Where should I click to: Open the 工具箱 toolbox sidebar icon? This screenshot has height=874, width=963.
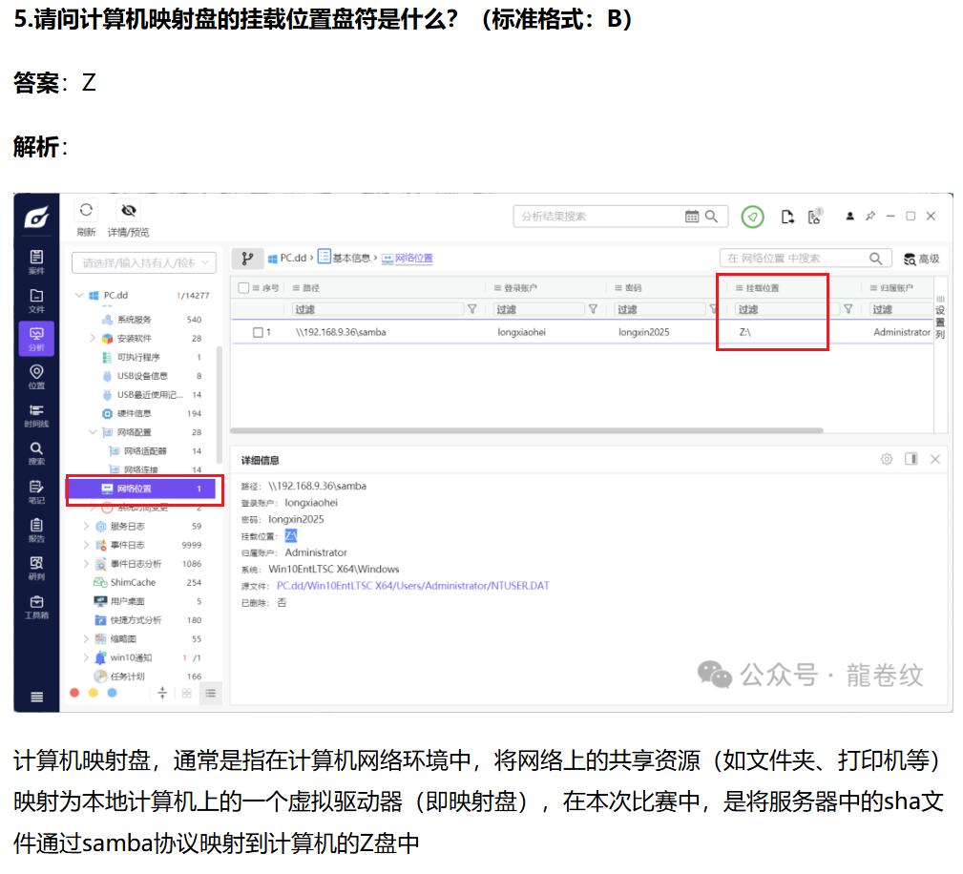(x=36, y=607)
